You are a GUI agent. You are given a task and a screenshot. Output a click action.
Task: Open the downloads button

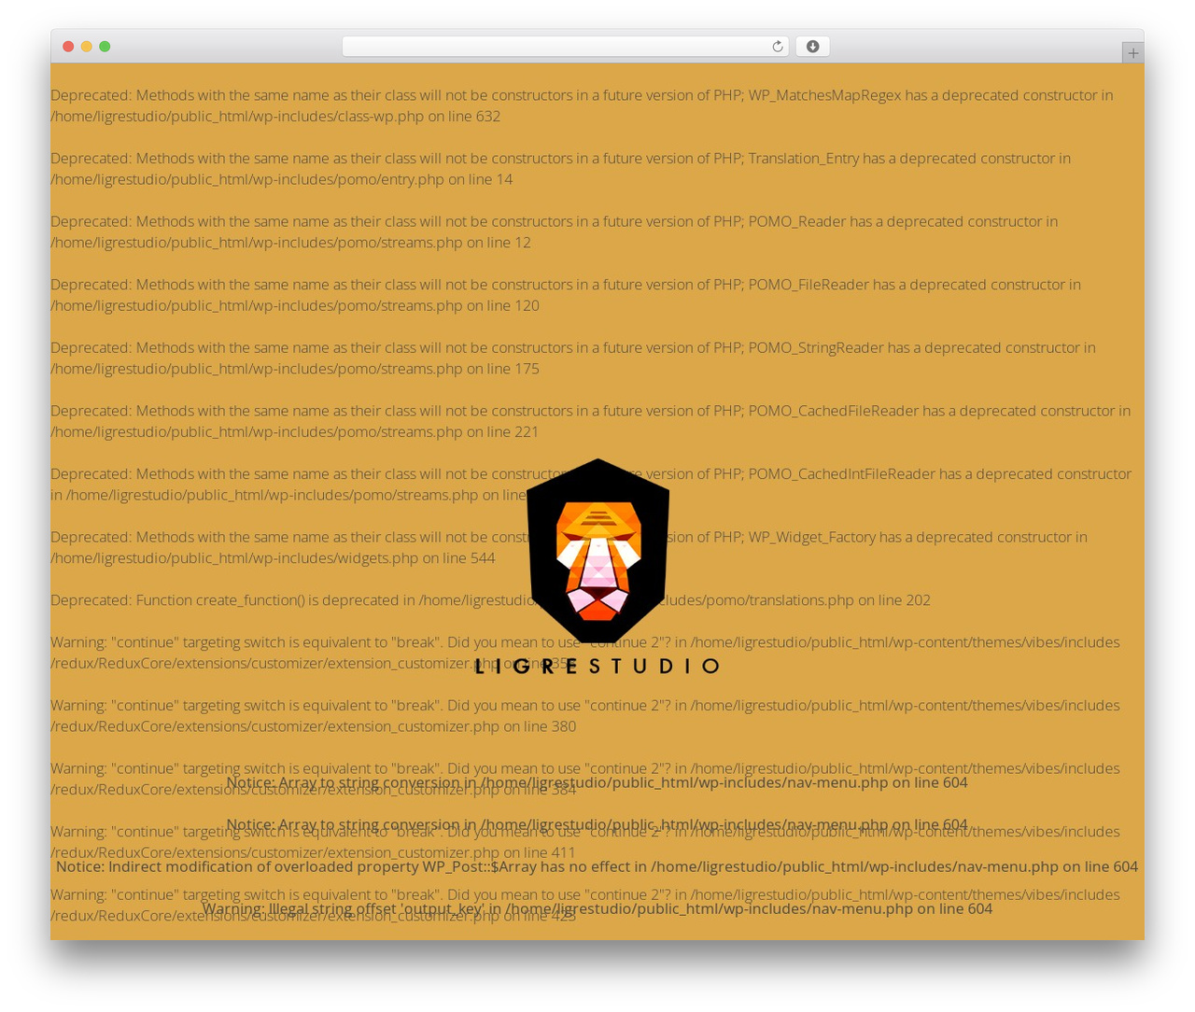coord(812,47)
